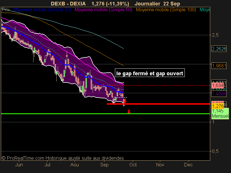
Task: Click the ProRealTime.com copyright text
Action: point(63,158)
